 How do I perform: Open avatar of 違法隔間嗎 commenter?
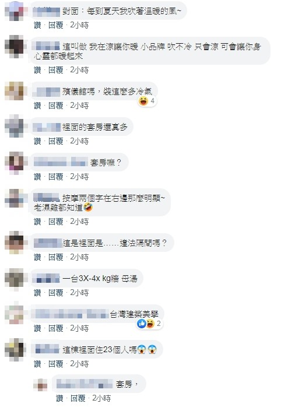click(x=14, y=243)
